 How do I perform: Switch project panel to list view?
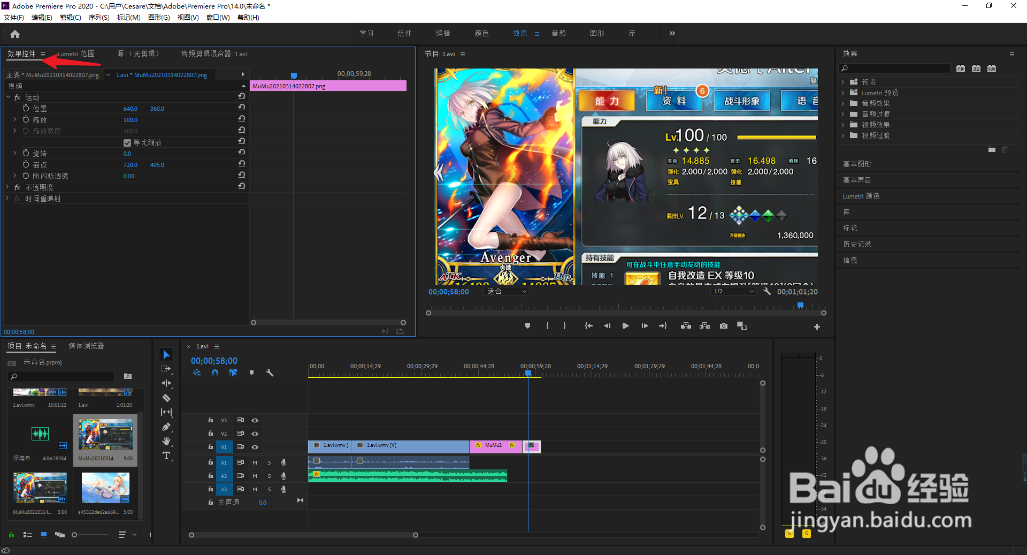pos(28,535)
